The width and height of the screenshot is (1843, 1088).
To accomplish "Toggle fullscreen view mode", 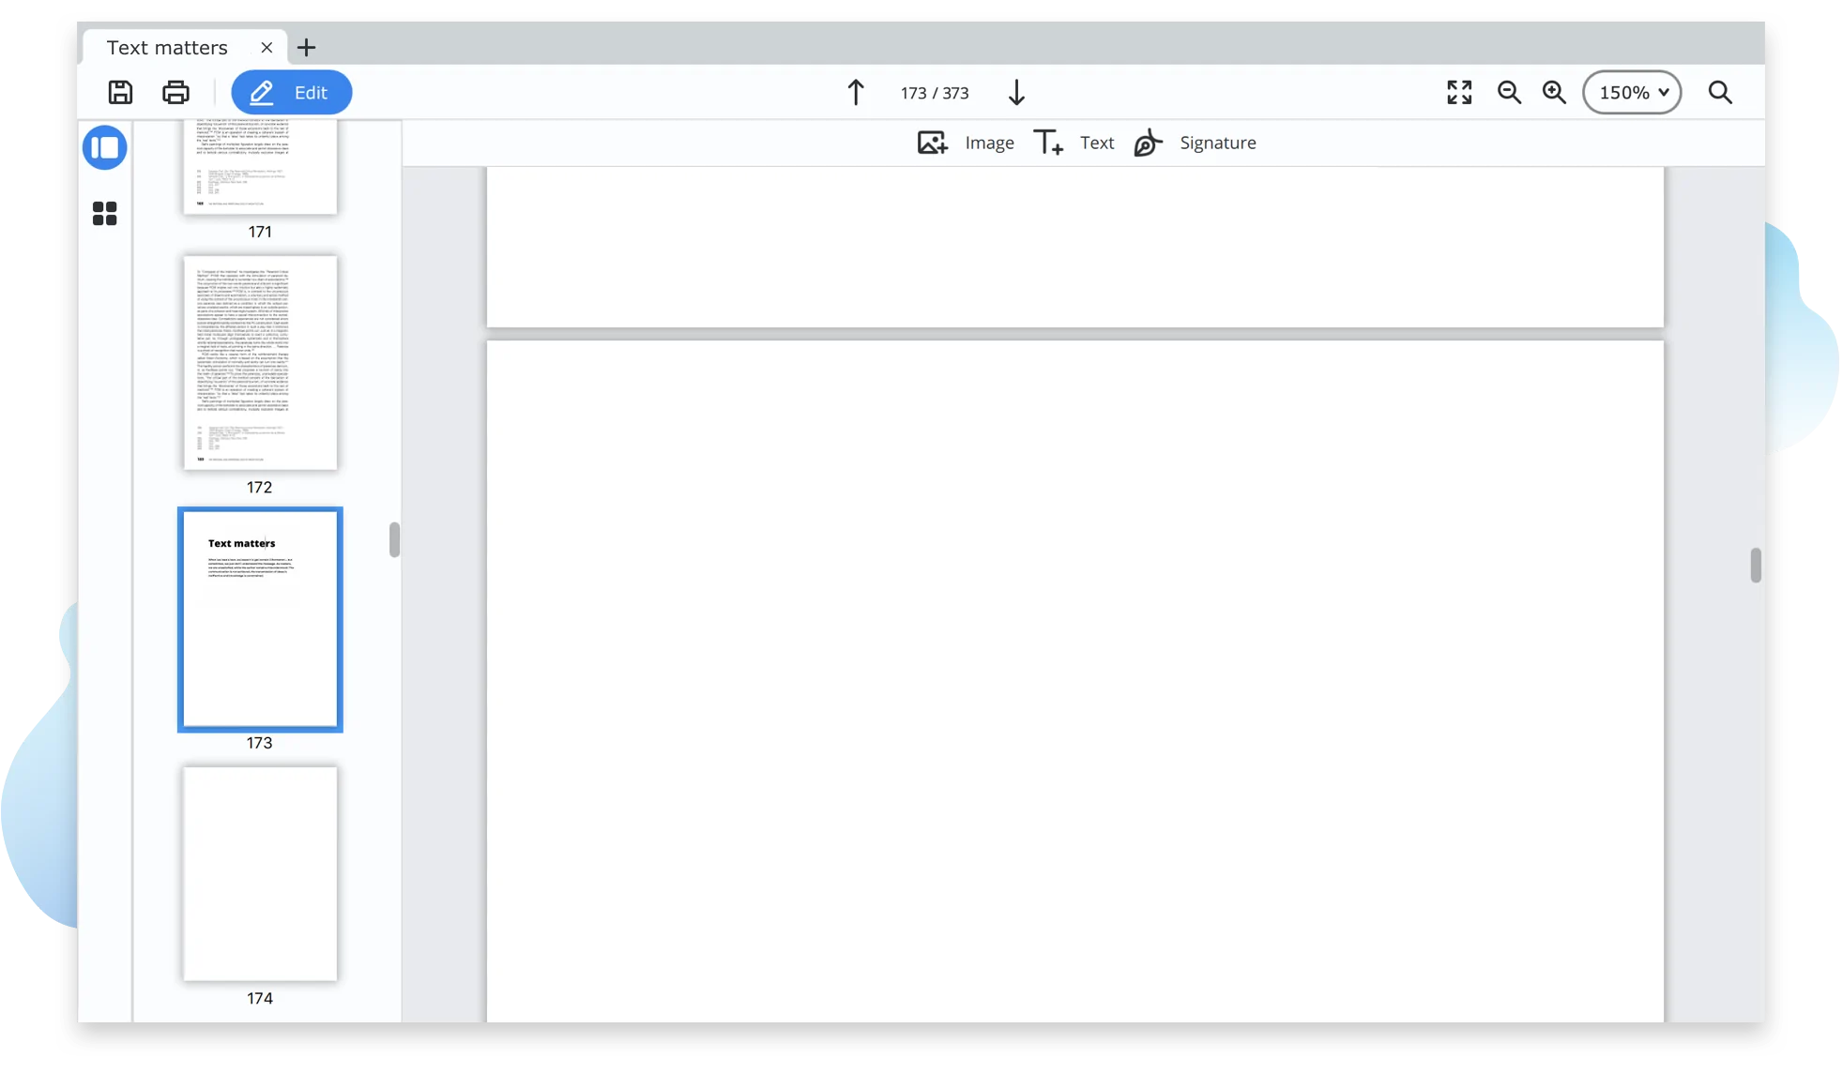I will tap(1461, 91).
